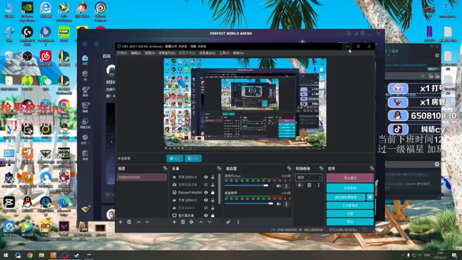462x260 pixels.
Task: Click the sources list vertical scrollbar
Action: 219,189
